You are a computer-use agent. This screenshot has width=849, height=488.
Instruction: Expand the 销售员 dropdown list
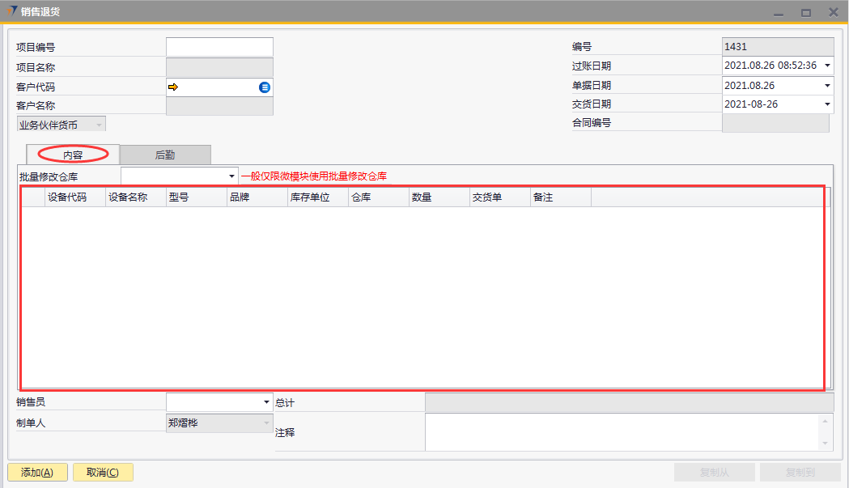tap(266, 401)
